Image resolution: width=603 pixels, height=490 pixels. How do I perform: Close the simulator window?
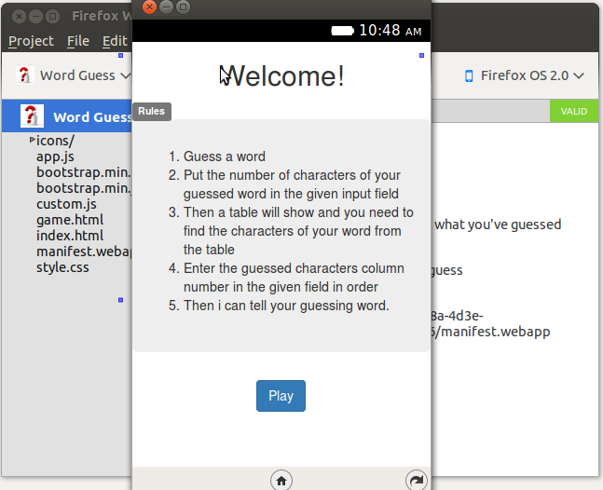click(x=149, y=7)
